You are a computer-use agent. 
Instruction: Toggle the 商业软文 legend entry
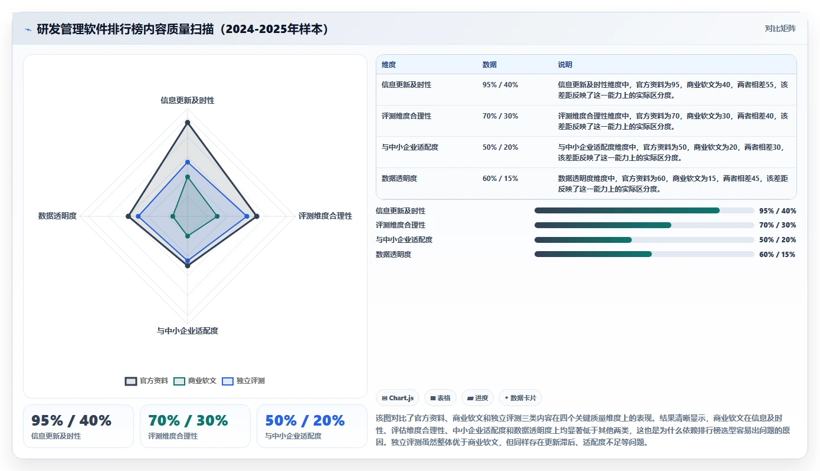point(195,381)
